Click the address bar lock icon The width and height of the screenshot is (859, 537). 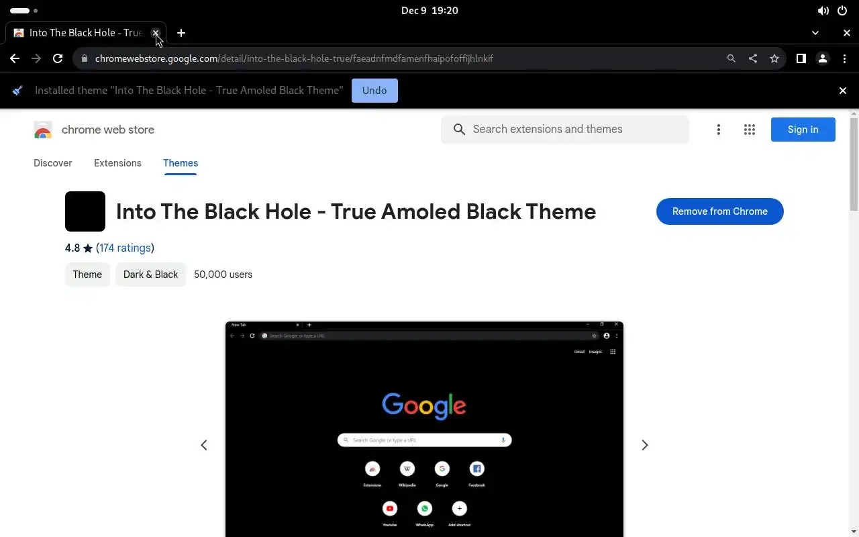tap(84, 58)
